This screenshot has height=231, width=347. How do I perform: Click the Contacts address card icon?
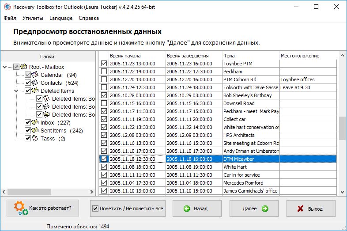click(x=35, y=83)
